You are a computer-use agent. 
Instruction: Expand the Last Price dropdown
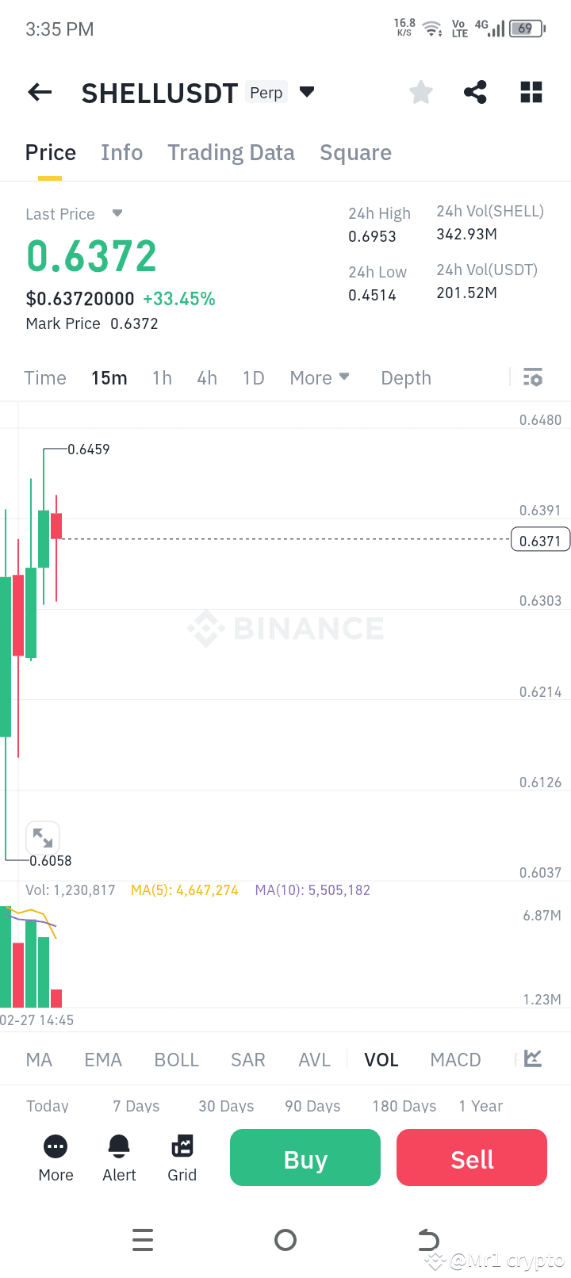click(x=116, y=213)
